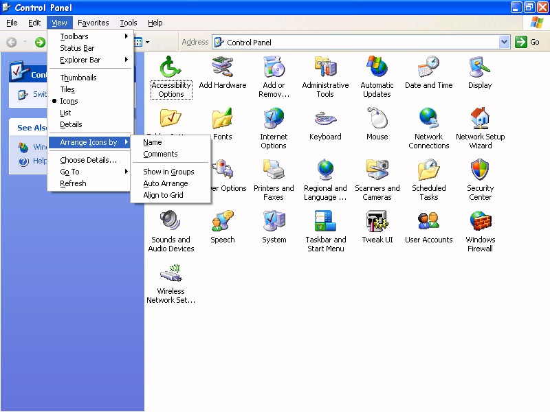Viewport: 550px width, 412px height.
Task: Expand the Arrange Icons by submenu
Action: coord(90,142)
